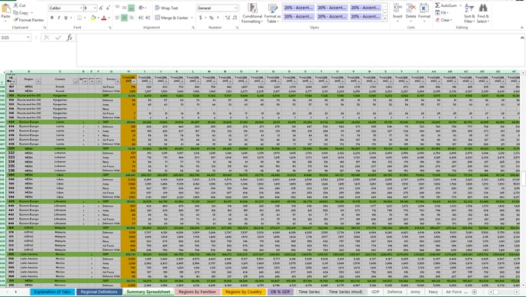Open the Region column filter dropdown
The image size is (526, 297).
[x=38, y=81]
